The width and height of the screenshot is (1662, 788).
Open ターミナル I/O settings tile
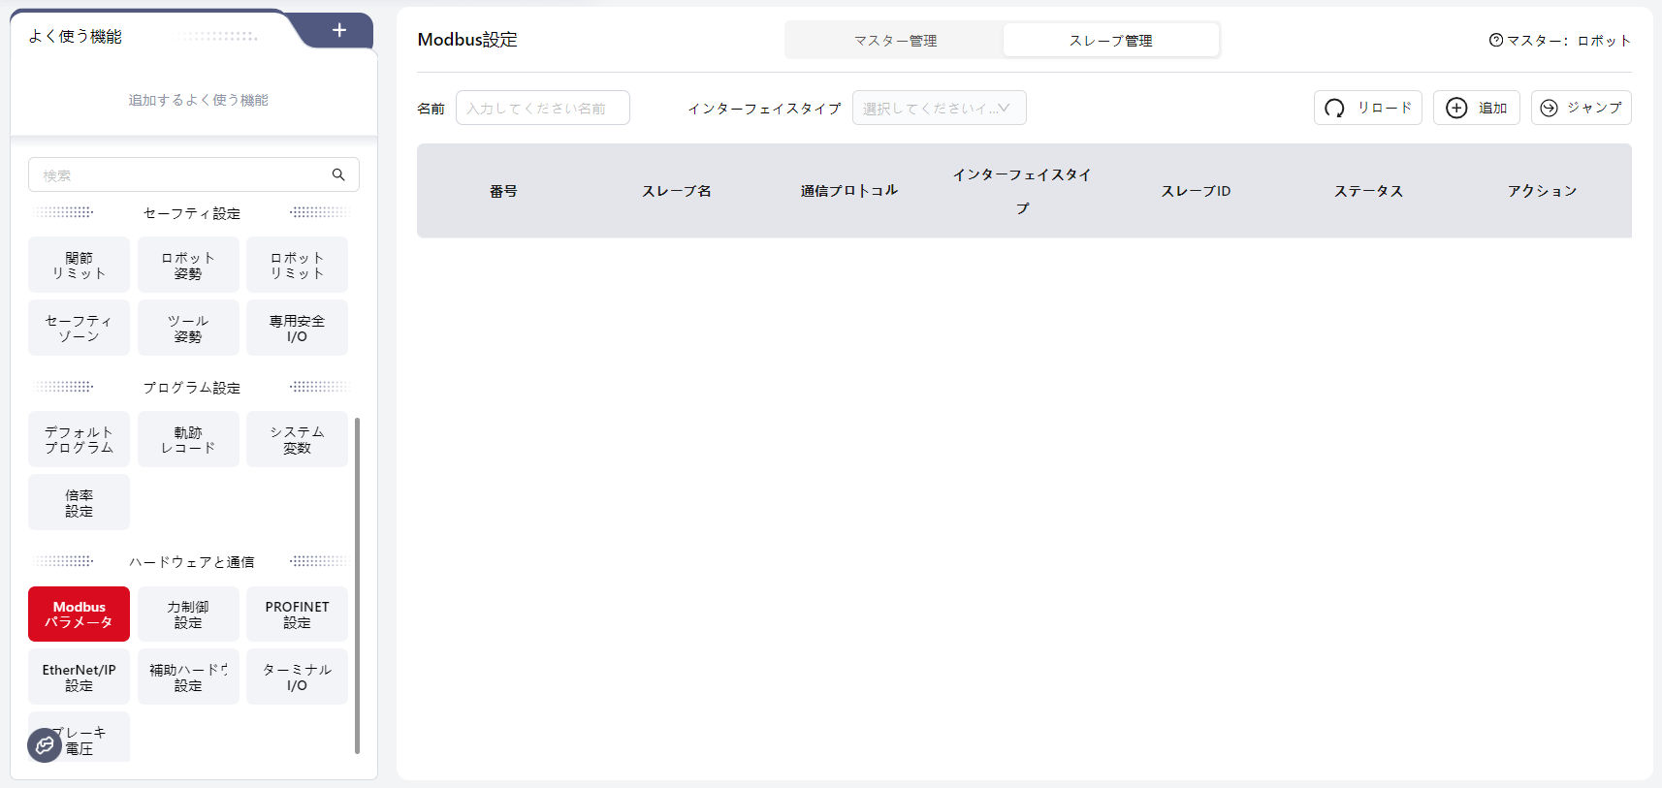297,677
